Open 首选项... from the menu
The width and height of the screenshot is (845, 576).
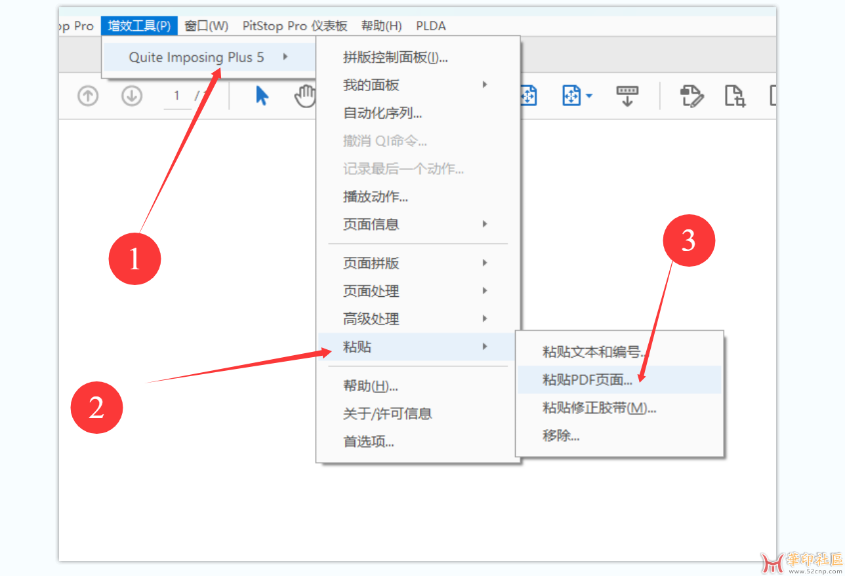[x=369, y=442]
